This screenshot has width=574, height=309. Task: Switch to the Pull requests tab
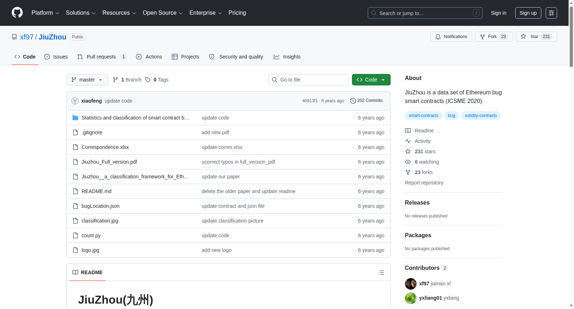point(102,57)
